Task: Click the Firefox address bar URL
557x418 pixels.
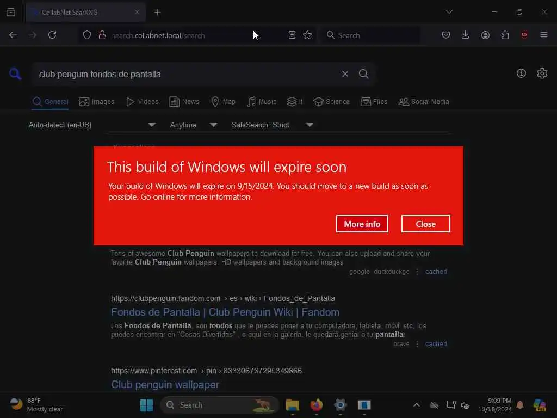Action: [158, 35]
